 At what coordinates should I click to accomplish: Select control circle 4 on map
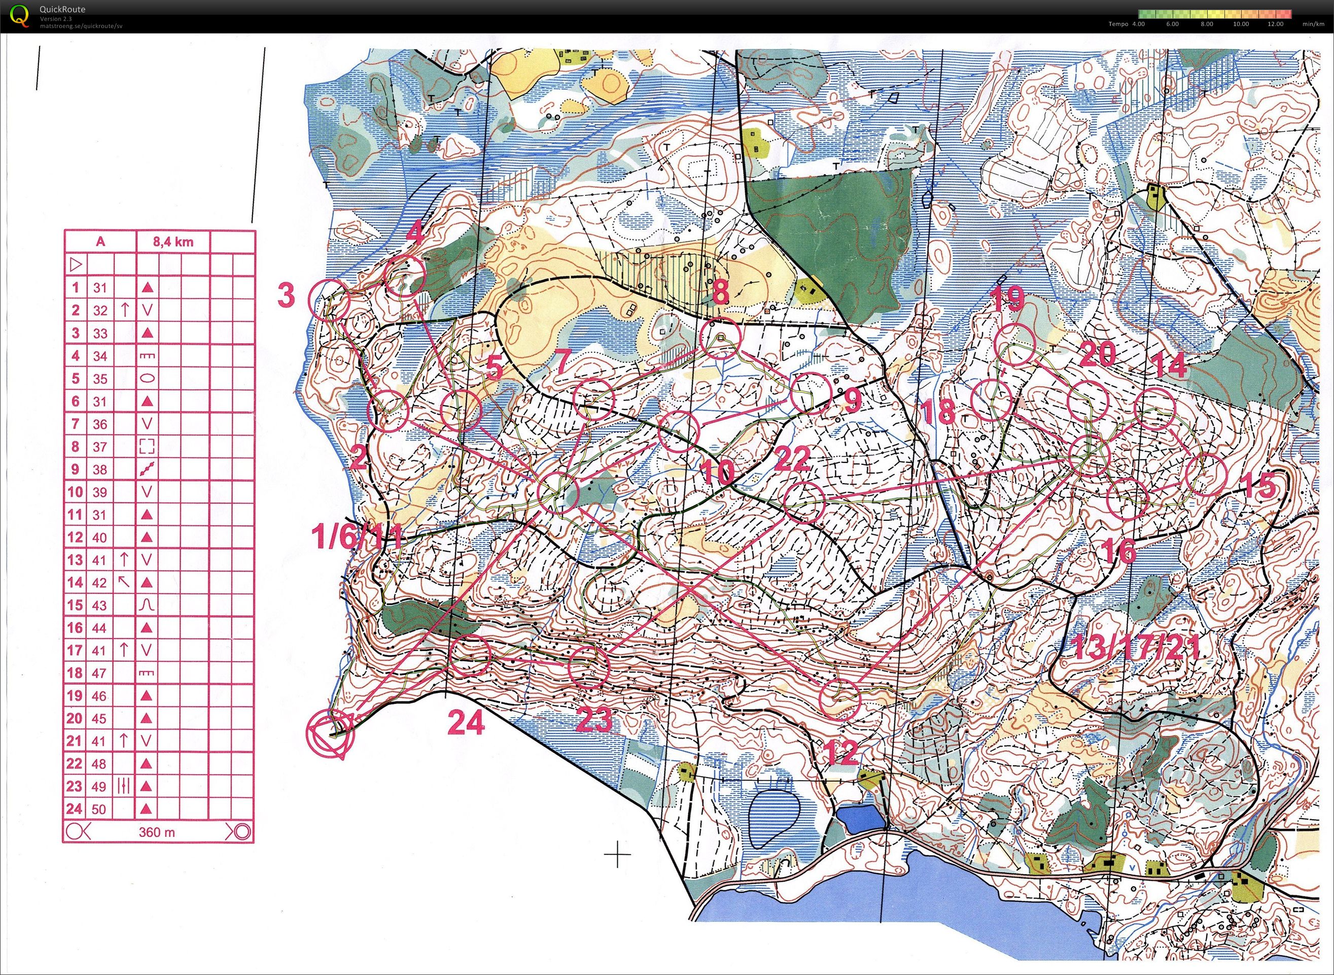(x=405, y=276)
